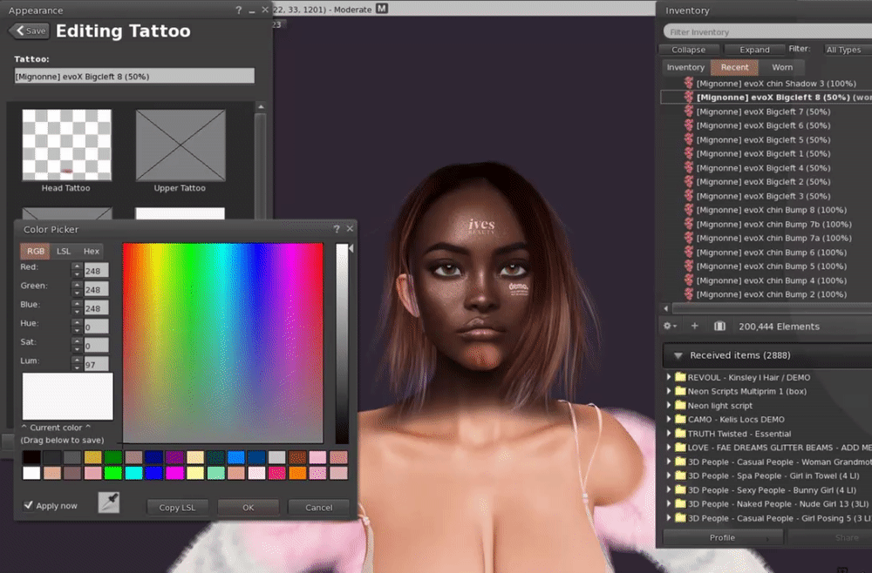The width and height of the screenshot is (872, 573).
Task: Add a new inventory item with plus
Action: pyautogui.click(x=695, y=326)
